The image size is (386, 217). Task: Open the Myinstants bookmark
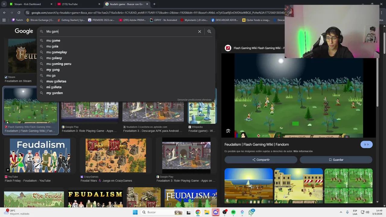pyautogui.click(x=194, y=20)
